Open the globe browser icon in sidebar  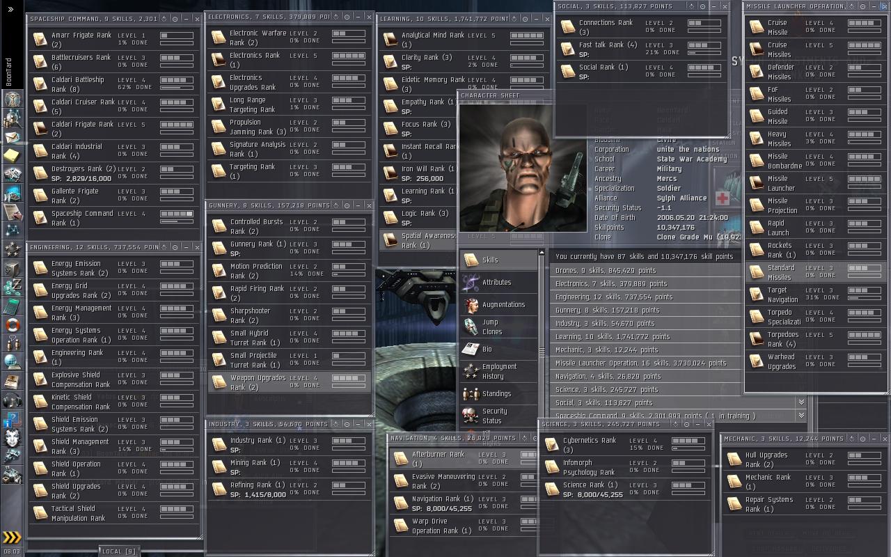(12, 362)
